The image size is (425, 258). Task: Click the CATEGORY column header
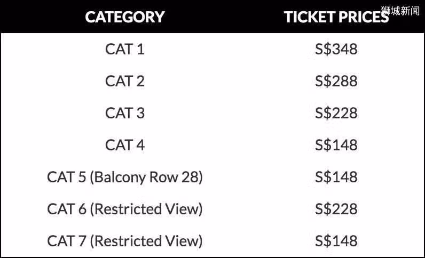[125, 17]
